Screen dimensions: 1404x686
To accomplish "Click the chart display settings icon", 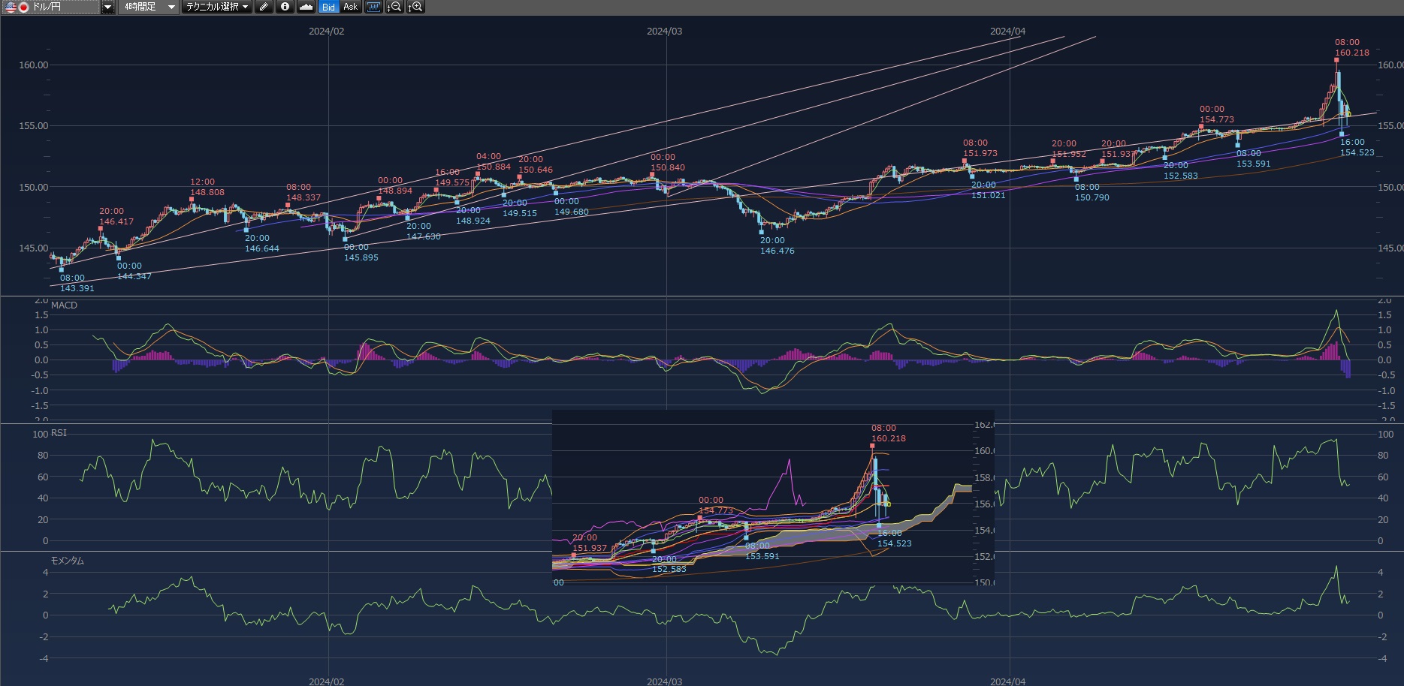I will point(373,7).
